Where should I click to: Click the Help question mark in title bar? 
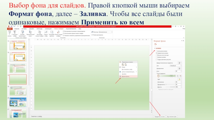(173, 26)
